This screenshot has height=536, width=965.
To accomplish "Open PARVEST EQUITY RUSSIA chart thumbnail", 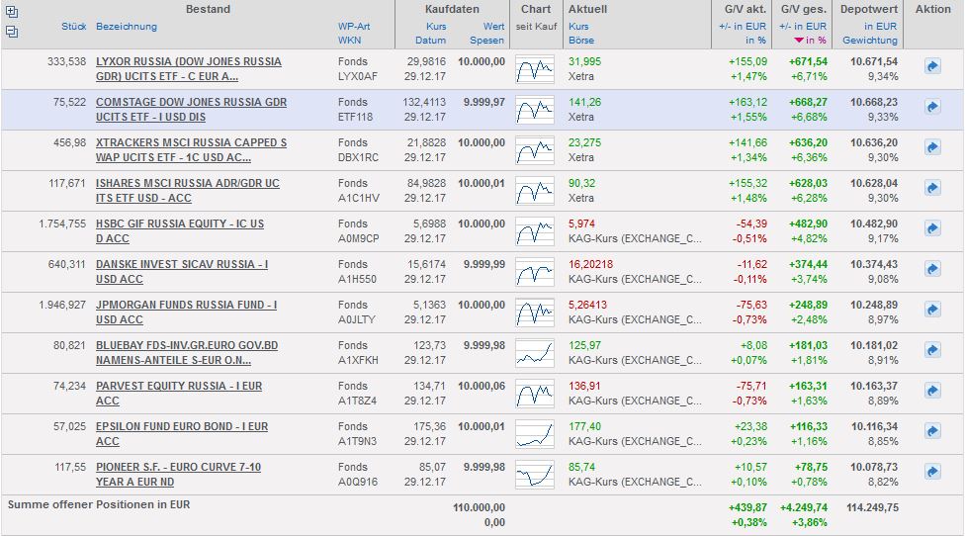I will 535,390.
